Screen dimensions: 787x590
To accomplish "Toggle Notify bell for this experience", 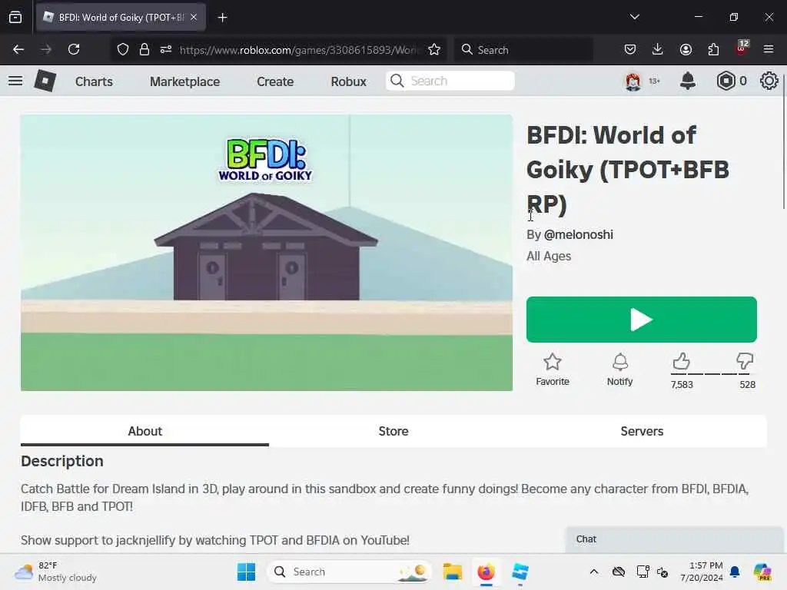I will click(620, 370).
